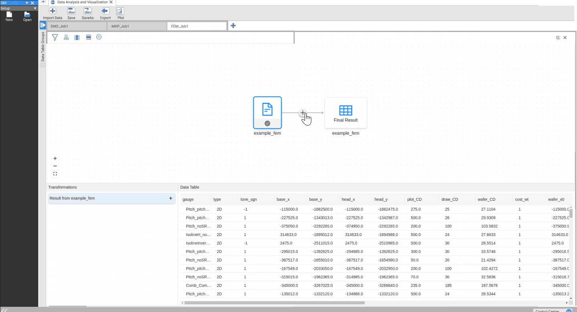Viewport: 577px width, 312px height.
Task: Add a step on the connector plus
Action: [x=303, y=113]
